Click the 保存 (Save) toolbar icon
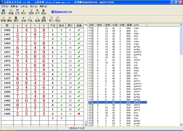 click(x=3, y=12)
